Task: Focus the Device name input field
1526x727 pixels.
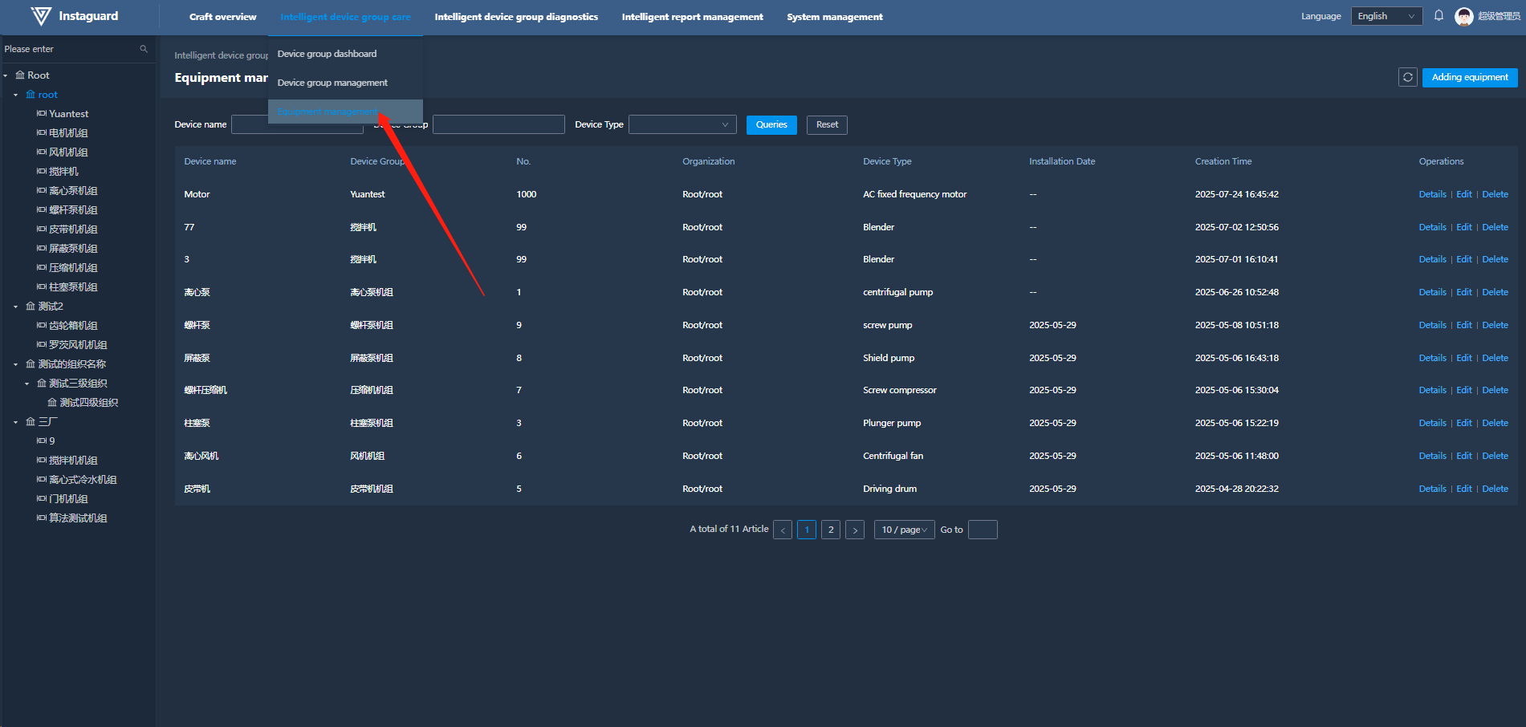Action: click(297, 124)
